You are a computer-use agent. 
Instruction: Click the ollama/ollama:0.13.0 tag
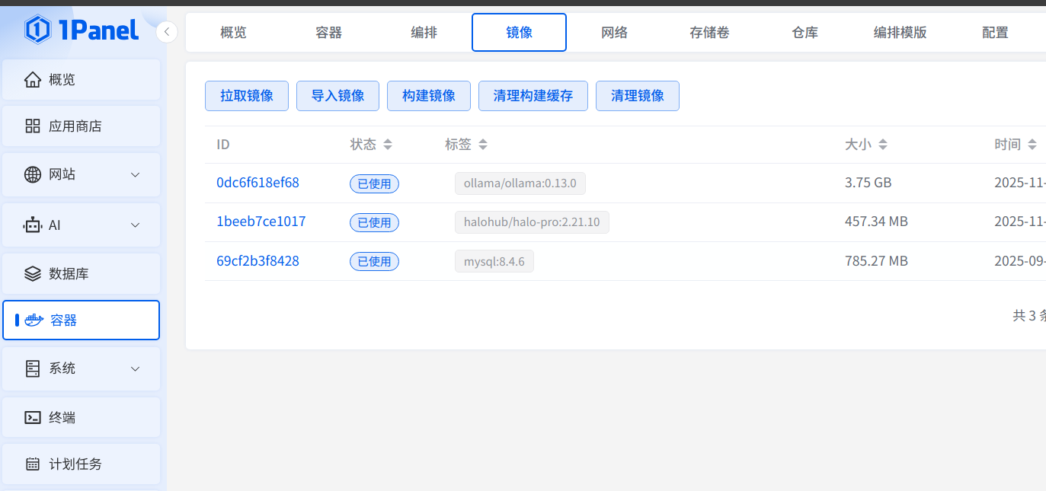point(520,183)
